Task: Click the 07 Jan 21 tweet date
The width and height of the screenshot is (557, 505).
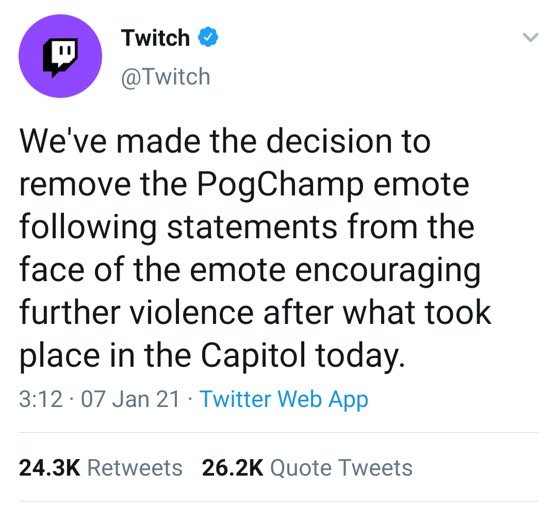Action: [x=131, y=399]
